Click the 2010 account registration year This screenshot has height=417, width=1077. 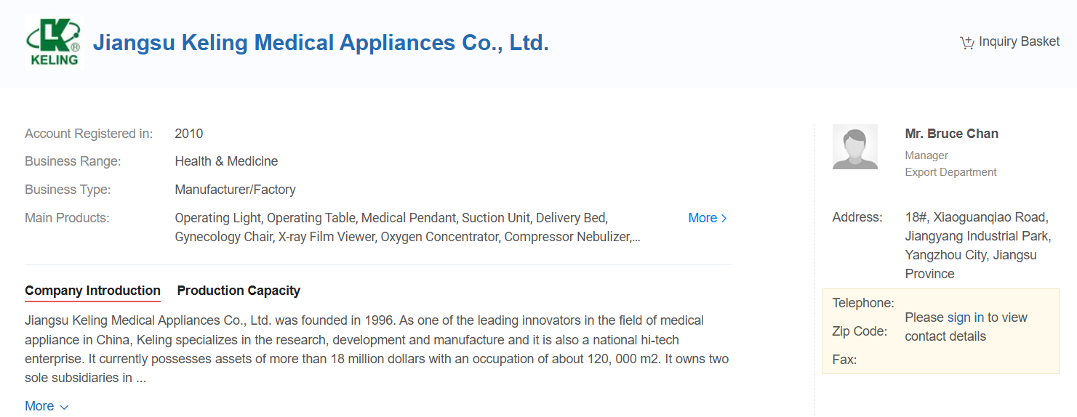pos(189,134)
